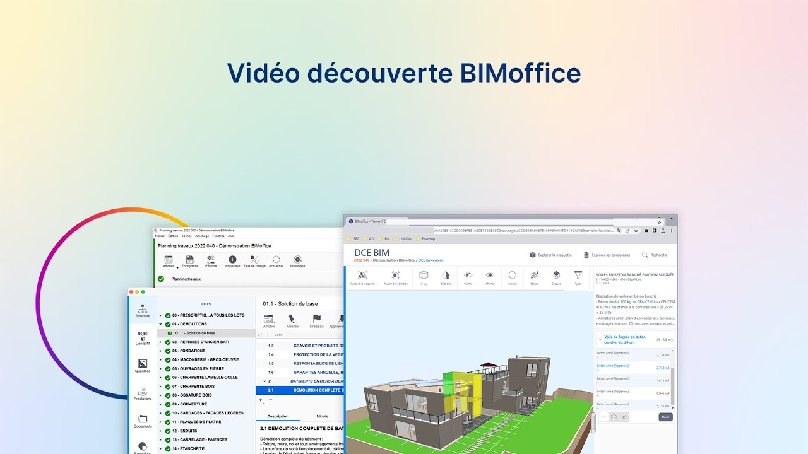Open Fichier menu in Planning window
808x454 pixels.
point(160,236)
